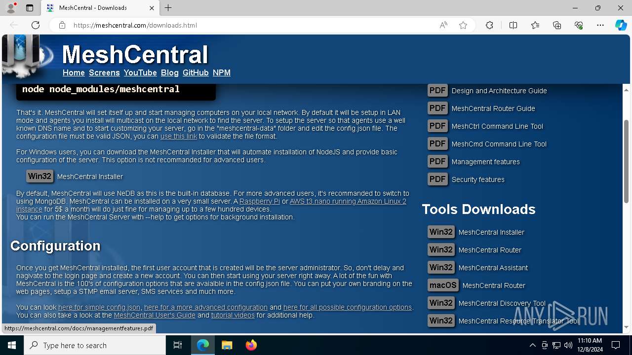This screenshot has height=355, width=632.
Task: Click the PDF badge for Management features
Action: pos(437,161)
